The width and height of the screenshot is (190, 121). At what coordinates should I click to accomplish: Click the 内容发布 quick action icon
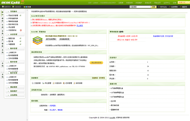pos(53,83)
